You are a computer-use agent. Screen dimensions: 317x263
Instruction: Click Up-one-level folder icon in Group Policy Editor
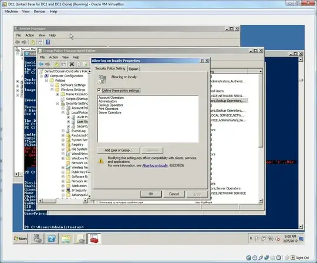tap(56, 64)
